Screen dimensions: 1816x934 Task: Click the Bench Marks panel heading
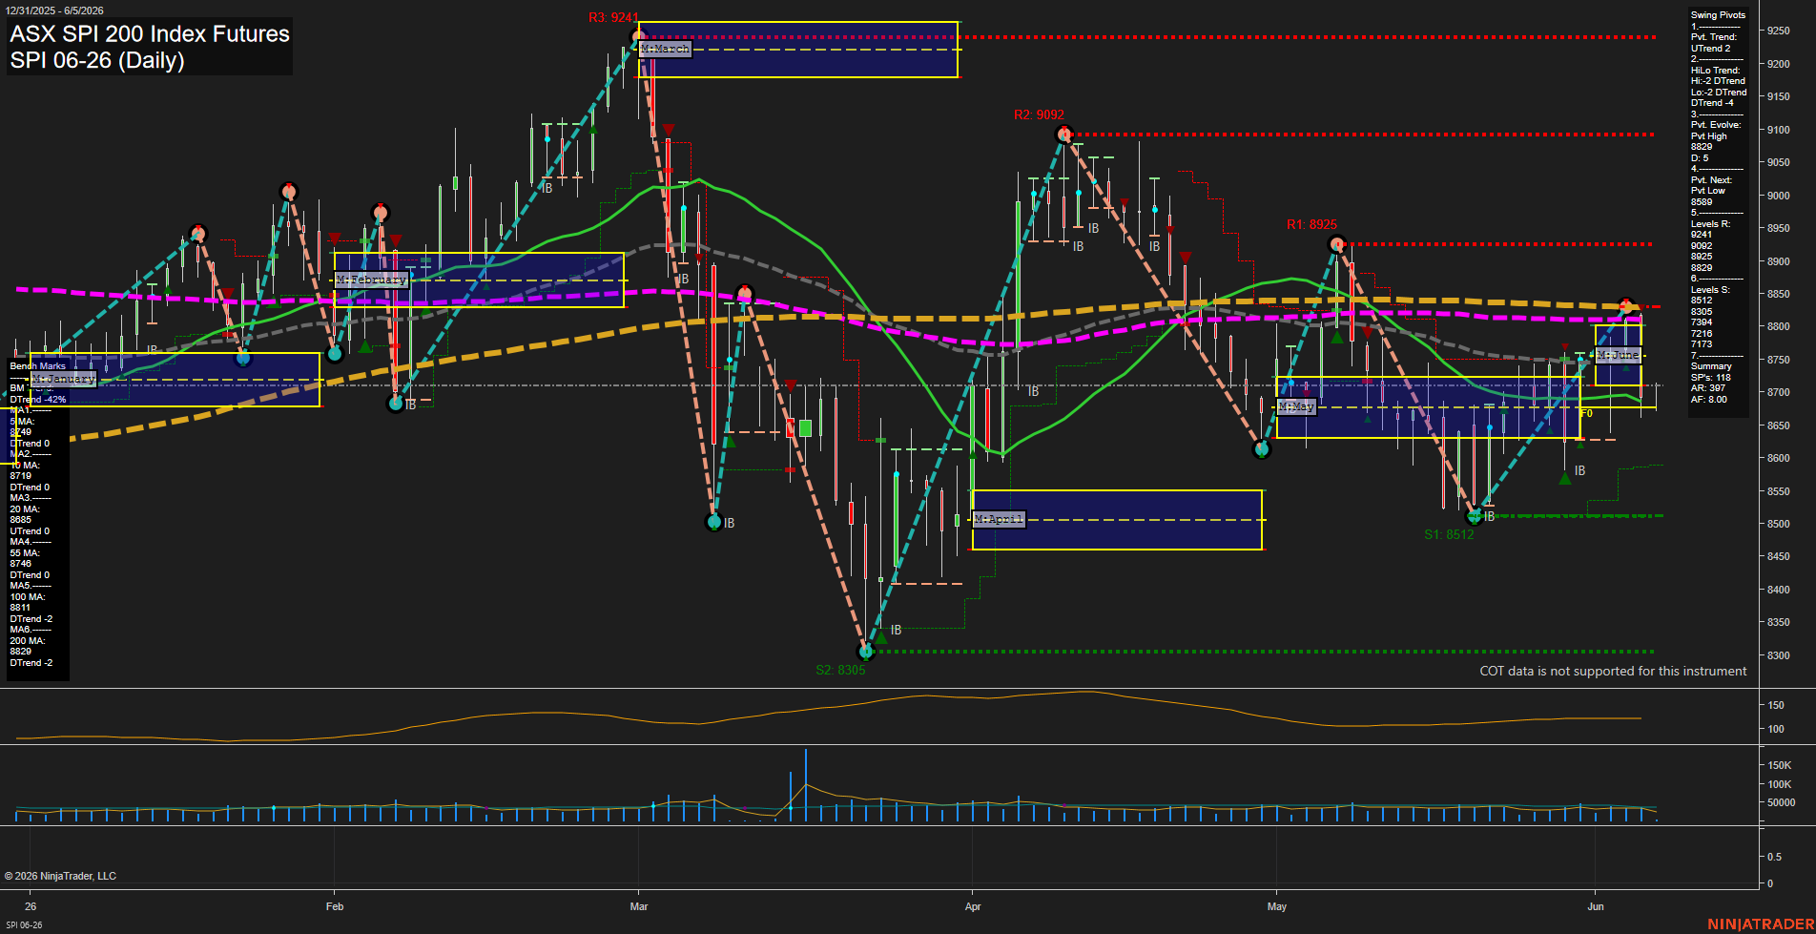[38, 366]
